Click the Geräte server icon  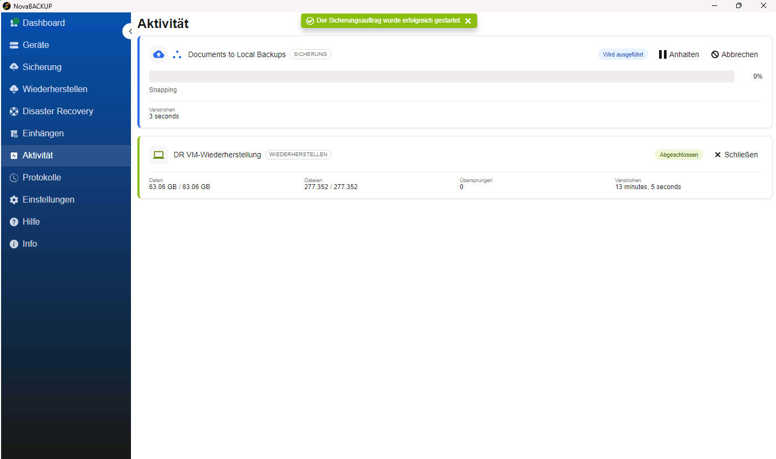tap(14, 45)
